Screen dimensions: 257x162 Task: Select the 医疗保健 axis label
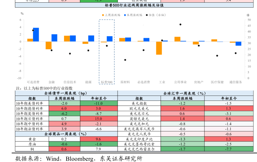click(x=217, y=82)
